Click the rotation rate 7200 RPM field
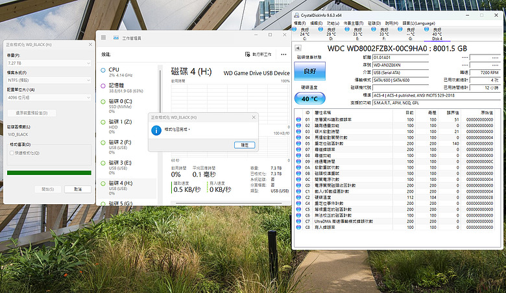506x293 pixels. pos(485,73)
